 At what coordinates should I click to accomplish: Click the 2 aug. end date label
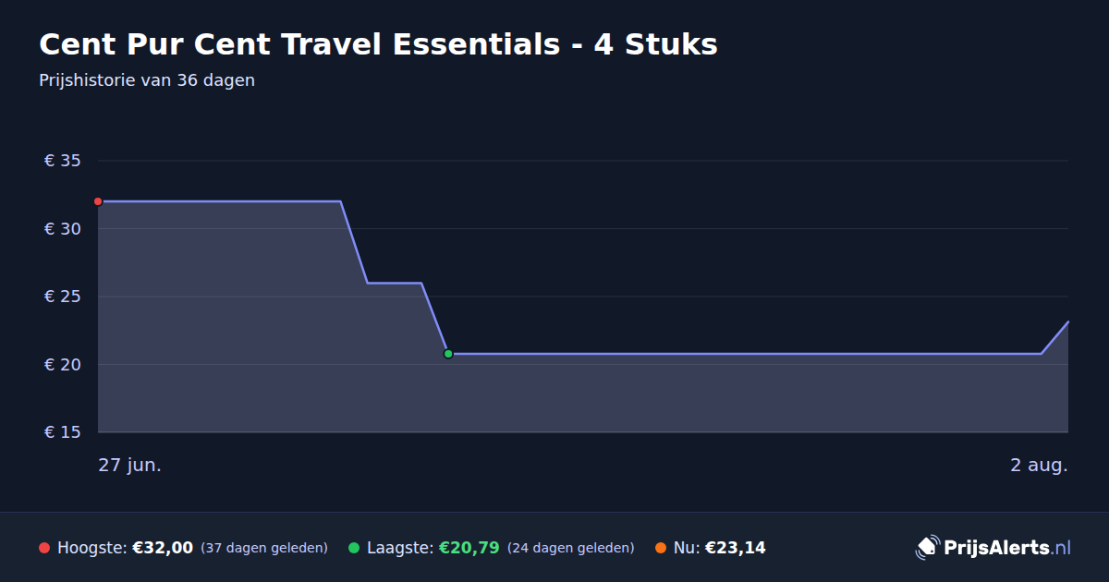coord(1039,465)
